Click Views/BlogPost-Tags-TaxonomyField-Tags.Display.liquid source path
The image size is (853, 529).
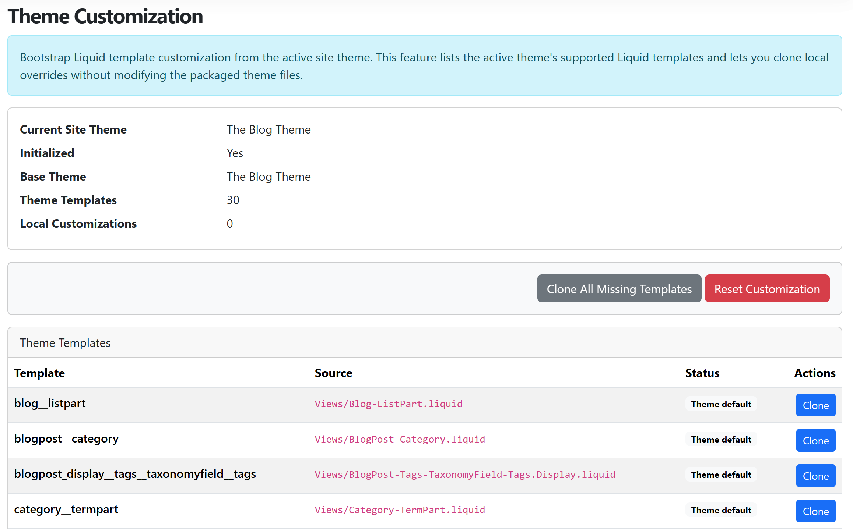tap(465, 475)
